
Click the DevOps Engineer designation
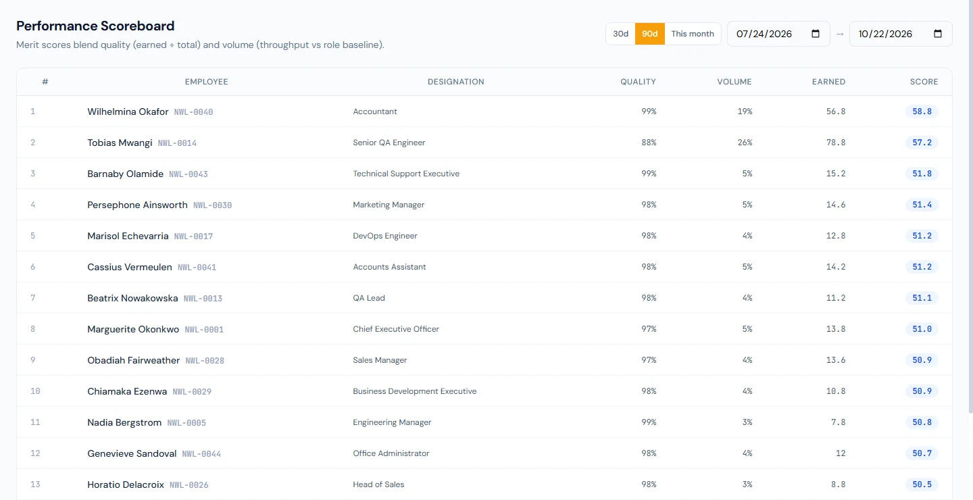(x=385, y=236)
